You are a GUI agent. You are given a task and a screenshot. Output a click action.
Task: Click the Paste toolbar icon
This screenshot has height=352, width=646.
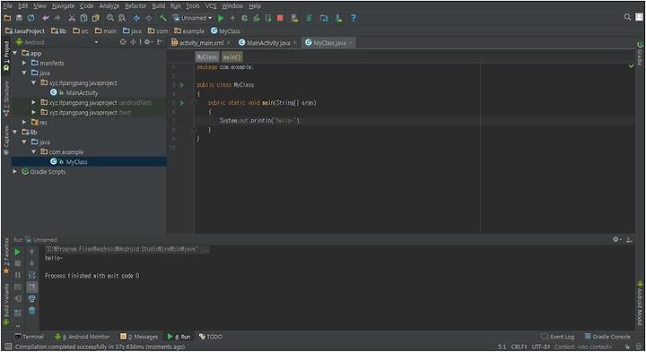point(96,18)
